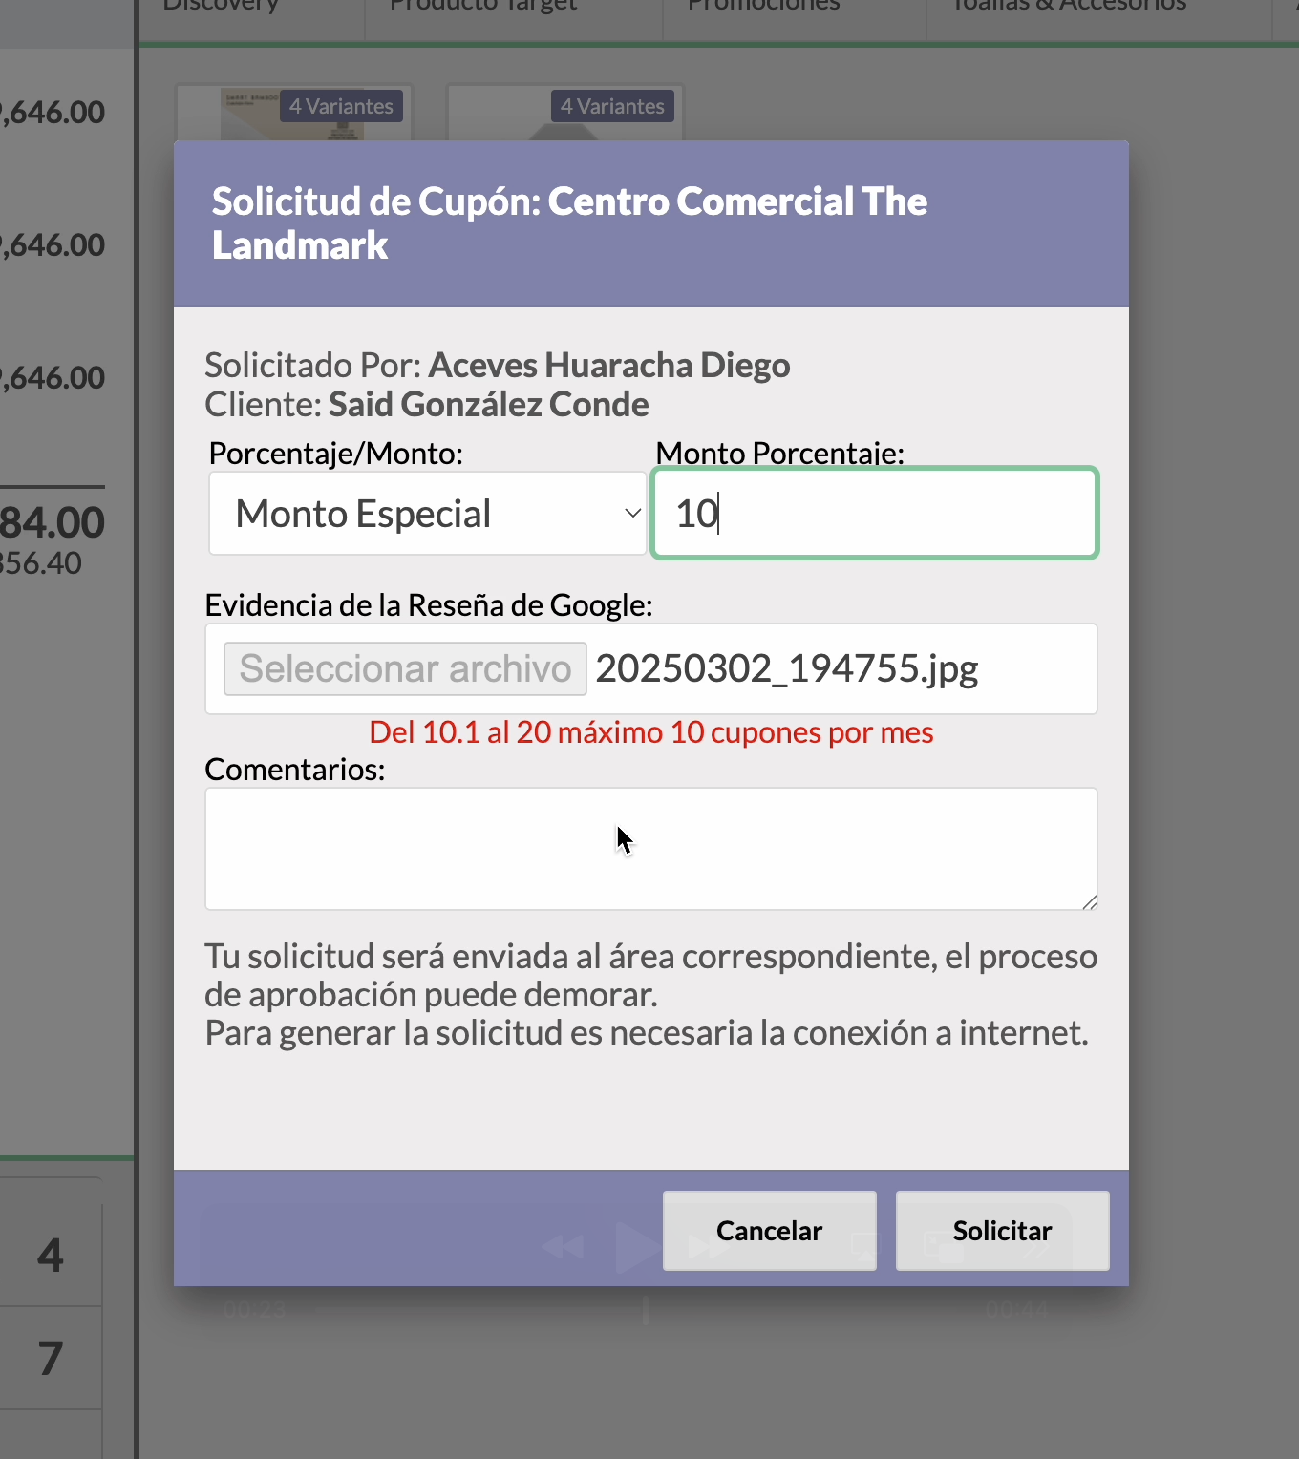This screenshot has height=1459, width=1299.
Task: Open the Discovery tab in background window
Action: [x=221, y=8]
